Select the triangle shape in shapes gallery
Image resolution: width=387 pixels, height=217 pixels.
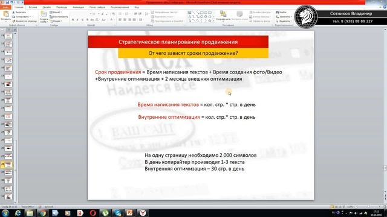pyautogui.click(x=189, y=17)
